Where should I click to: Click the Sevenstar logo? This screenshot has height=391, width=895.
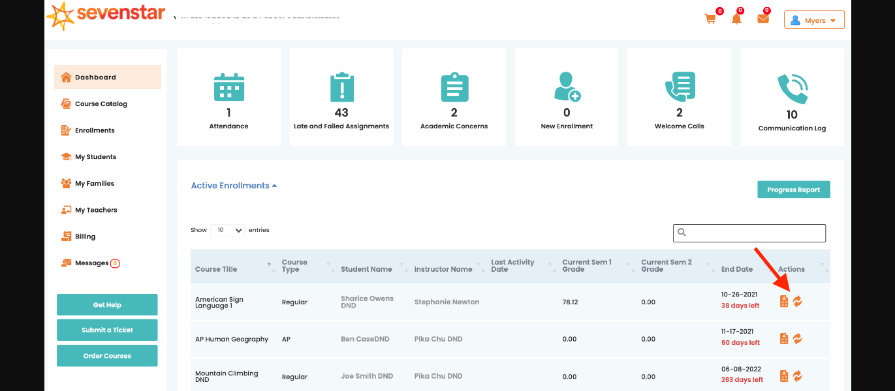(106, 16)
